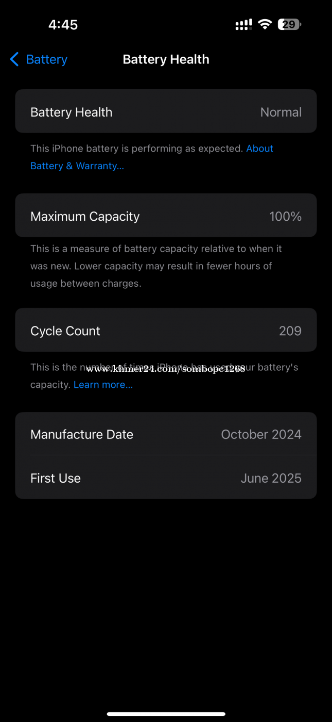Tap the cellular signal bars icon
Image resolution: width=332 pixels, height=722 pixels.
(x=243, y=24)
